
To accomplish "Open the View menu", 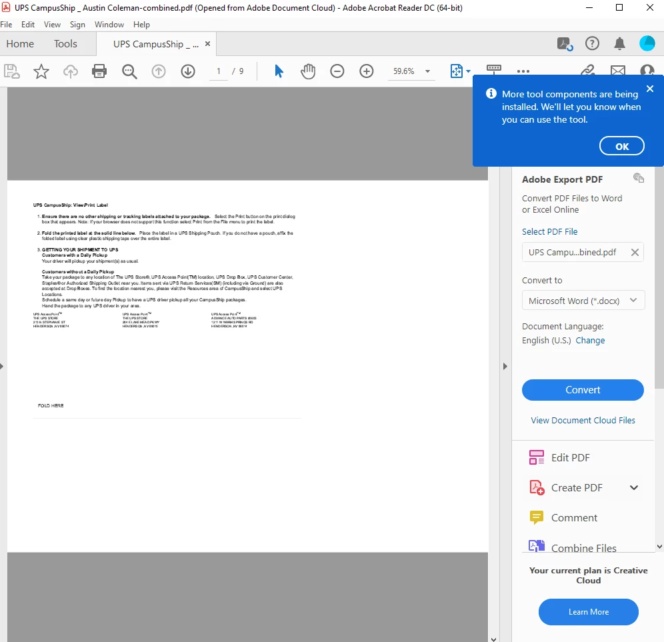I will [52, 25].
